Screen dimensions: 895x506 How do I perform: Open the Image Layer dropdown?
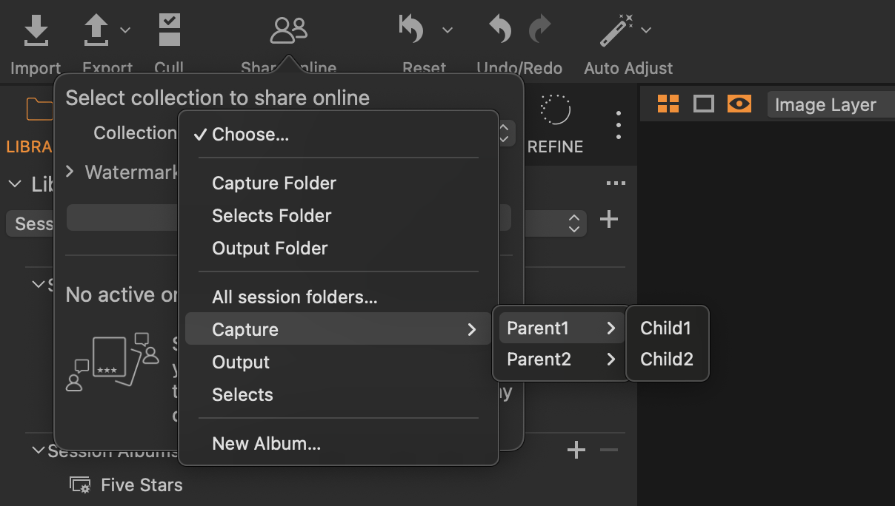coord(825,105)
